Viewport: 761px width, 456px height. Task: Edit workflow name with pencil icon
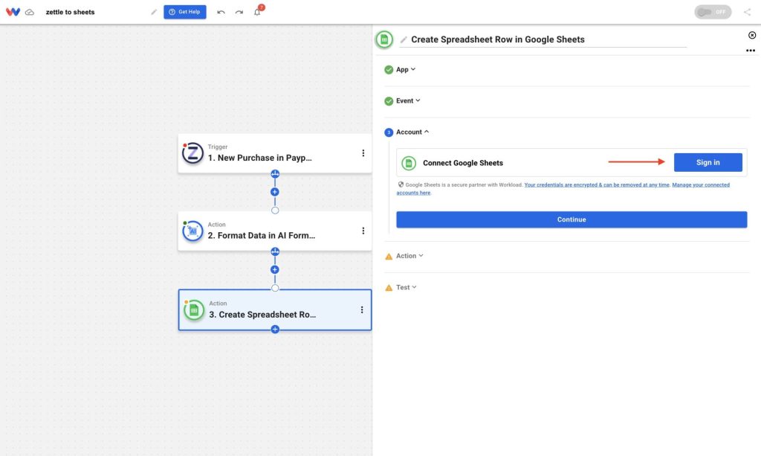click(x=154, y=12)
